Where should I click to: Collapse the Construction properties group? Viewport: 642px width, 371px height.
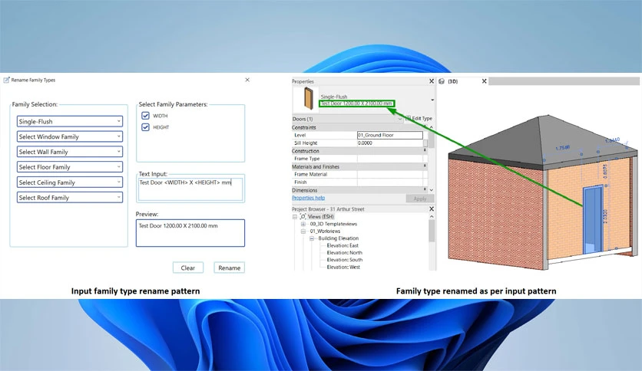click(x=425, y=151)
